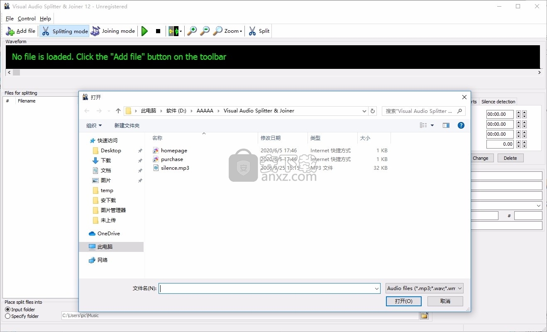Go forward with the dialog's right arrow

(x=99, y=111)
